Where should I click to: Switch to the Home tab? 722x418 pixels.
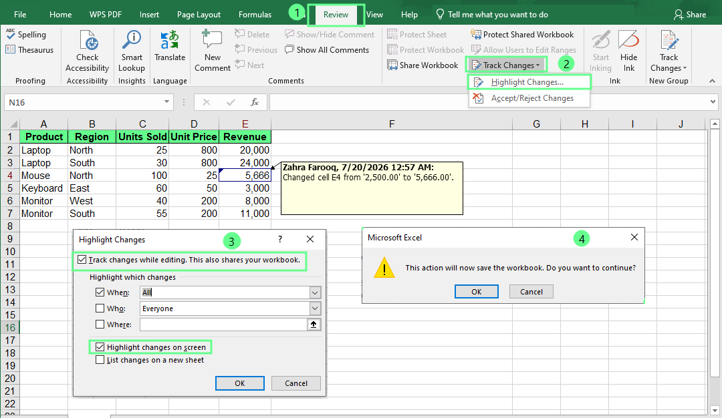click(60, 15)
